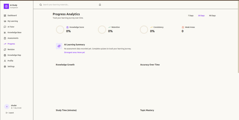The image size is (239, 120).
Task: Click the Retention green trend icon
Action: 109,27
